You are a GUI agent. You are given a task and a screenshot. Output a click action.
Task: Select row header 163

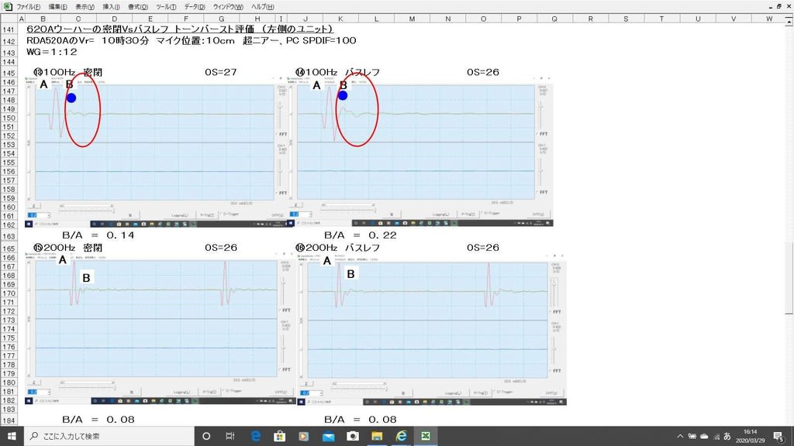9,236
